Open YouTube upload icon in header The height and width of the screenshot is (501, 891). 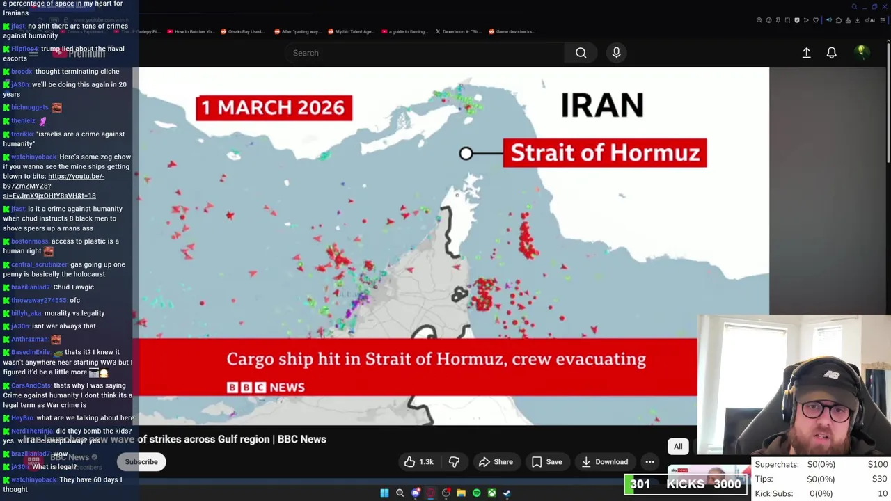click(x=806, y=53)
